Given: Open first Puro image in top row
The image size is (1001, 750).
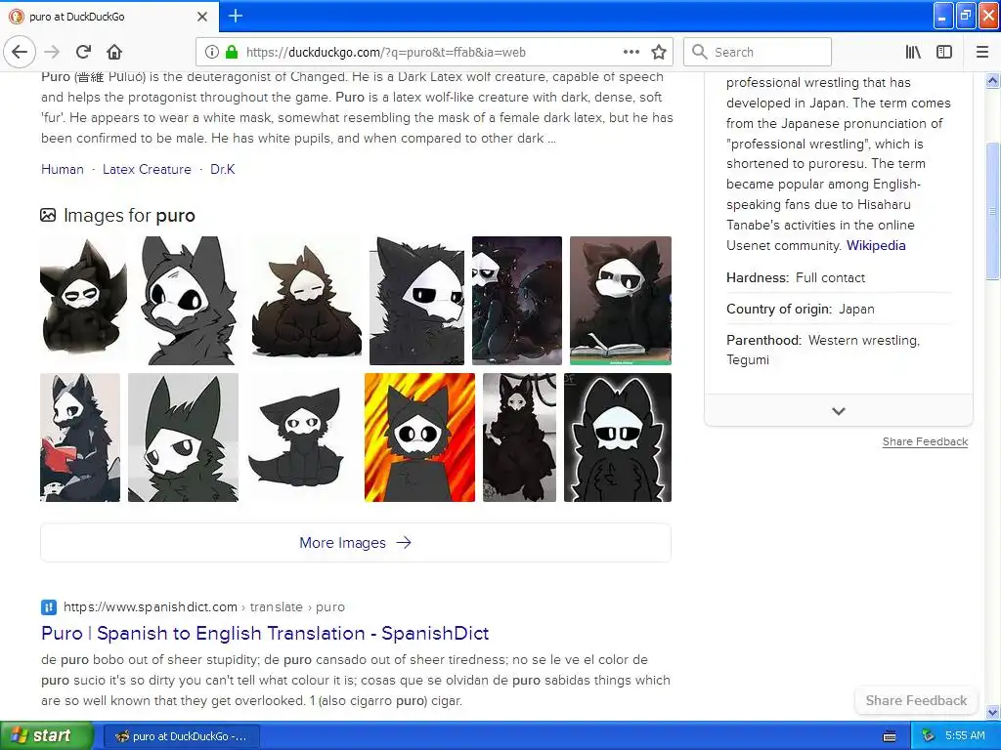Looking at the screenshot, I should click(x=84, y=301).
